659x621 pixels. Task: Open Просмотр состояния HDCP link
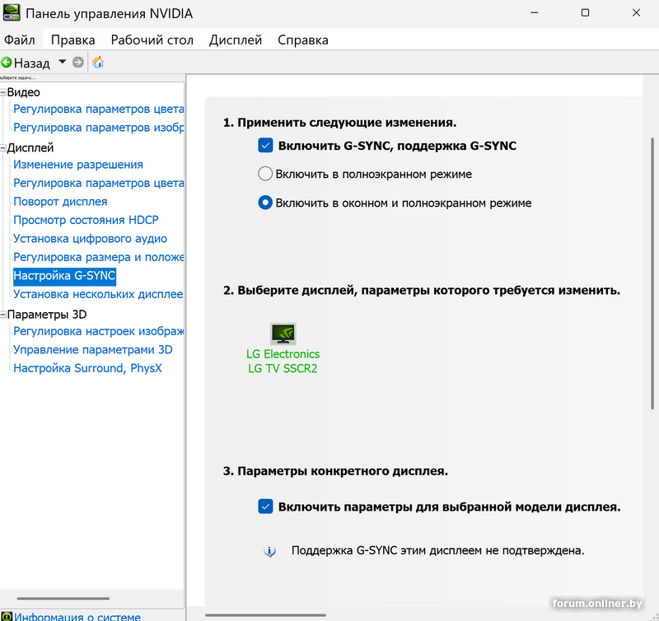coord(86,220)
